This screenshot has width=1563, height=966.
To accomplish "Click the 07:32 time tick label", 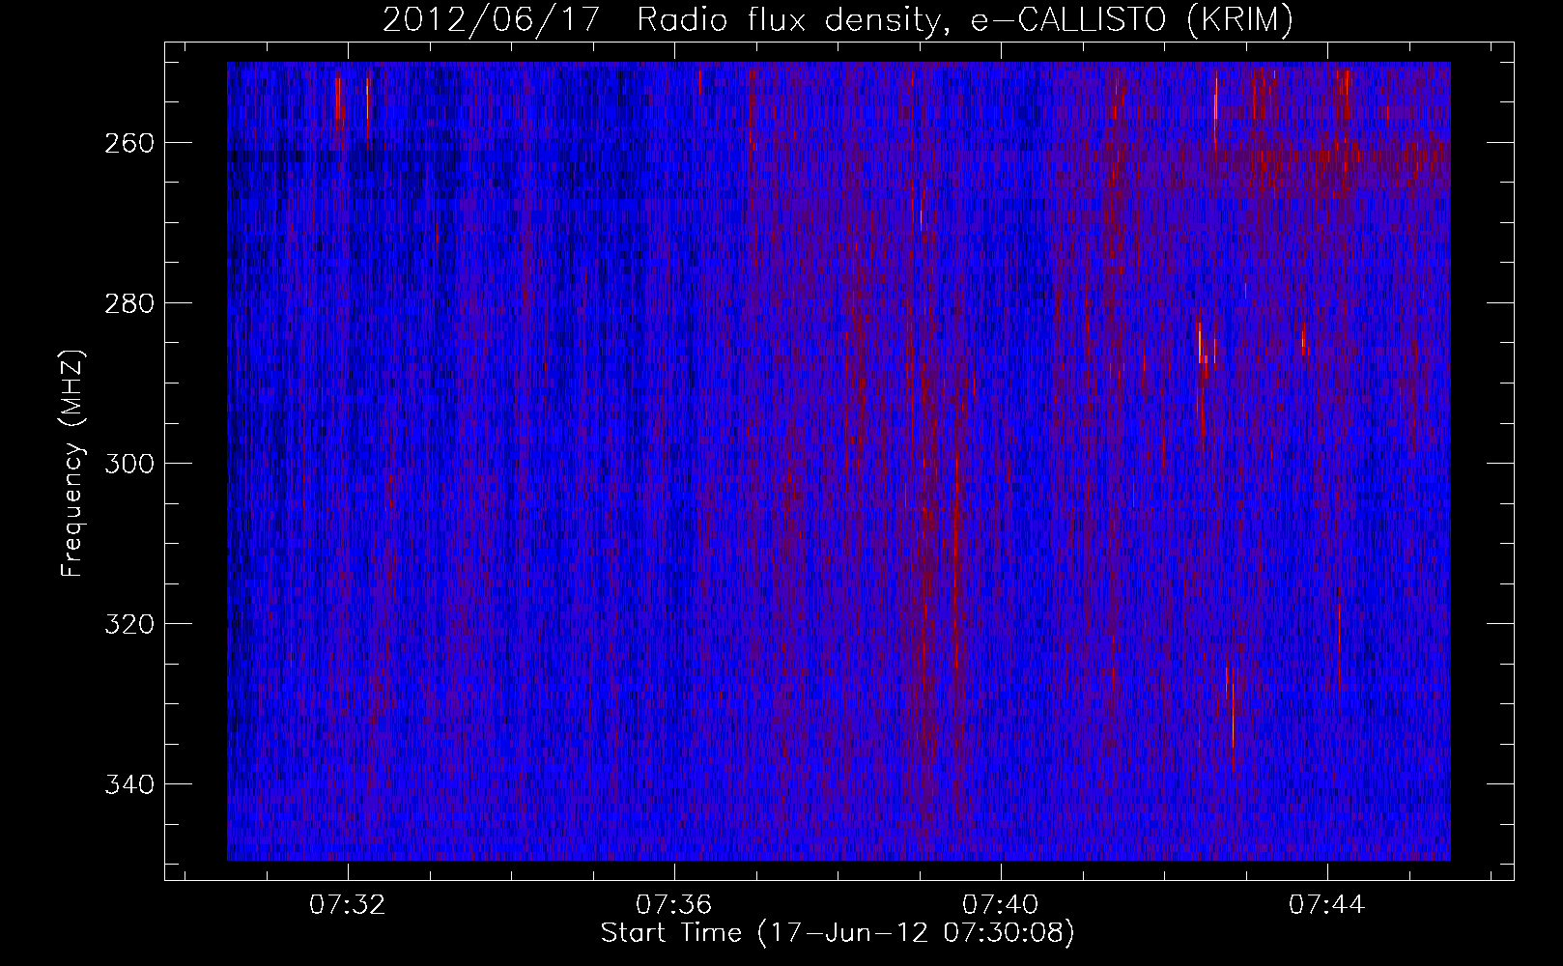I will (347, 905).
